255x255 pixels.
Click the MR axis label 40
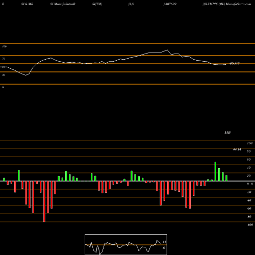[249, 168]
